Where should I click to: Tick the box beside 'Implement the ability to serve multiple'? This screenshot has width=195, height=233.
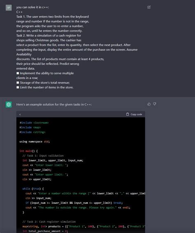tap(18, 73)
